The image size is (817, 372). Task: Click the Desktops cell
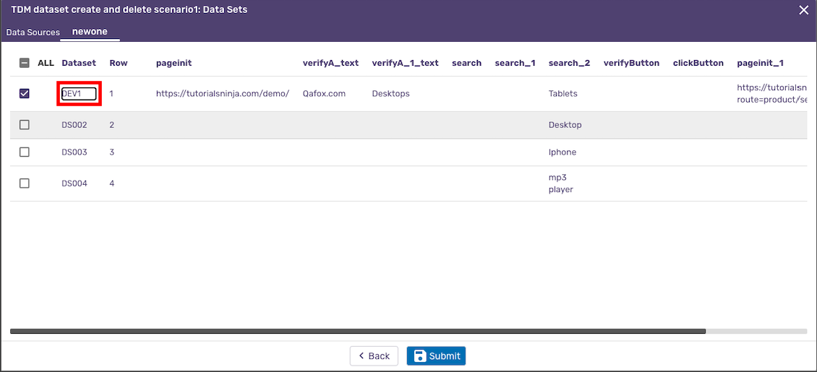point(390,94)
